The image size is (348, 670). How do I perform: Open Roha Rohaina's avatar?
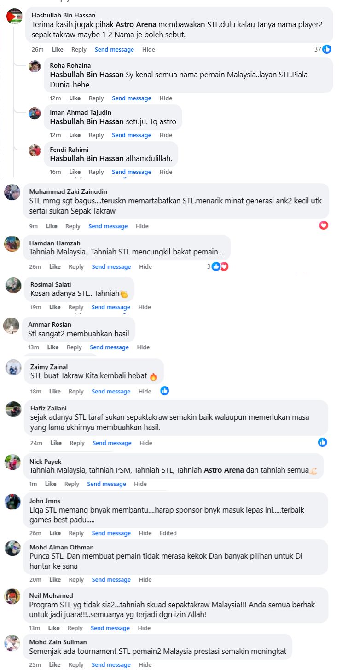(x=35, y=66)
